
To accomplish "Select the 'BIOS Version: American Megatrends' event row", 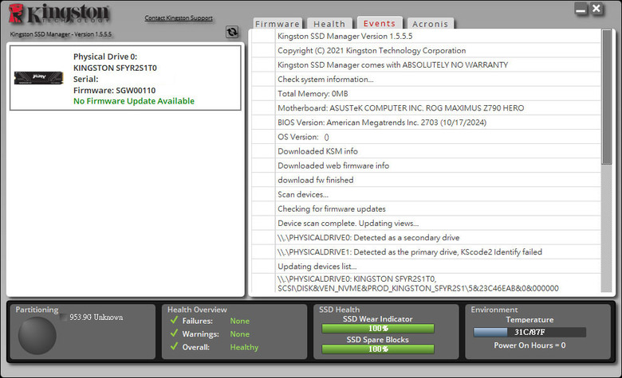I will 426,123.
